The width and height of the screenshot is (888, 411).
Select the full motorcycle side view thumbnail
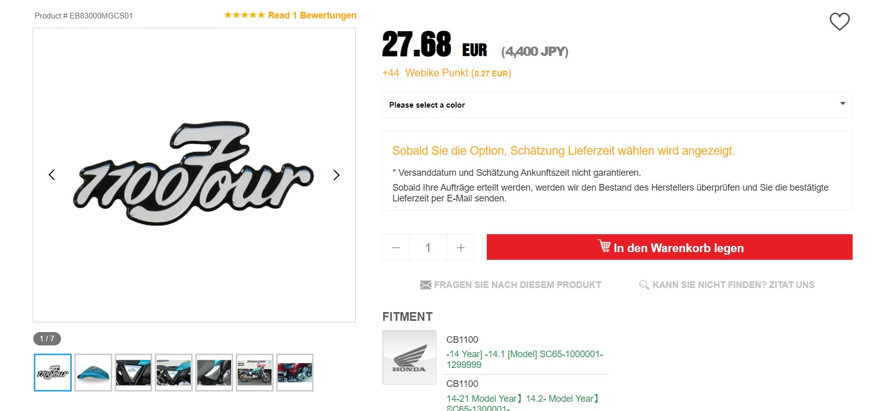[x=255, y=373]
